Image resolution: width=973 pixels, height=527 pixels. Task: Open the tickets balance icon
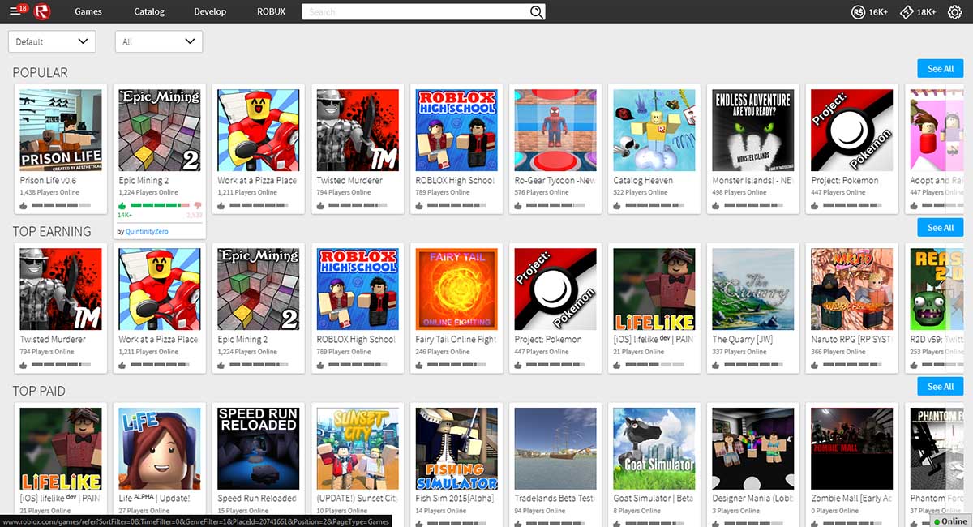tap(907, 11)
